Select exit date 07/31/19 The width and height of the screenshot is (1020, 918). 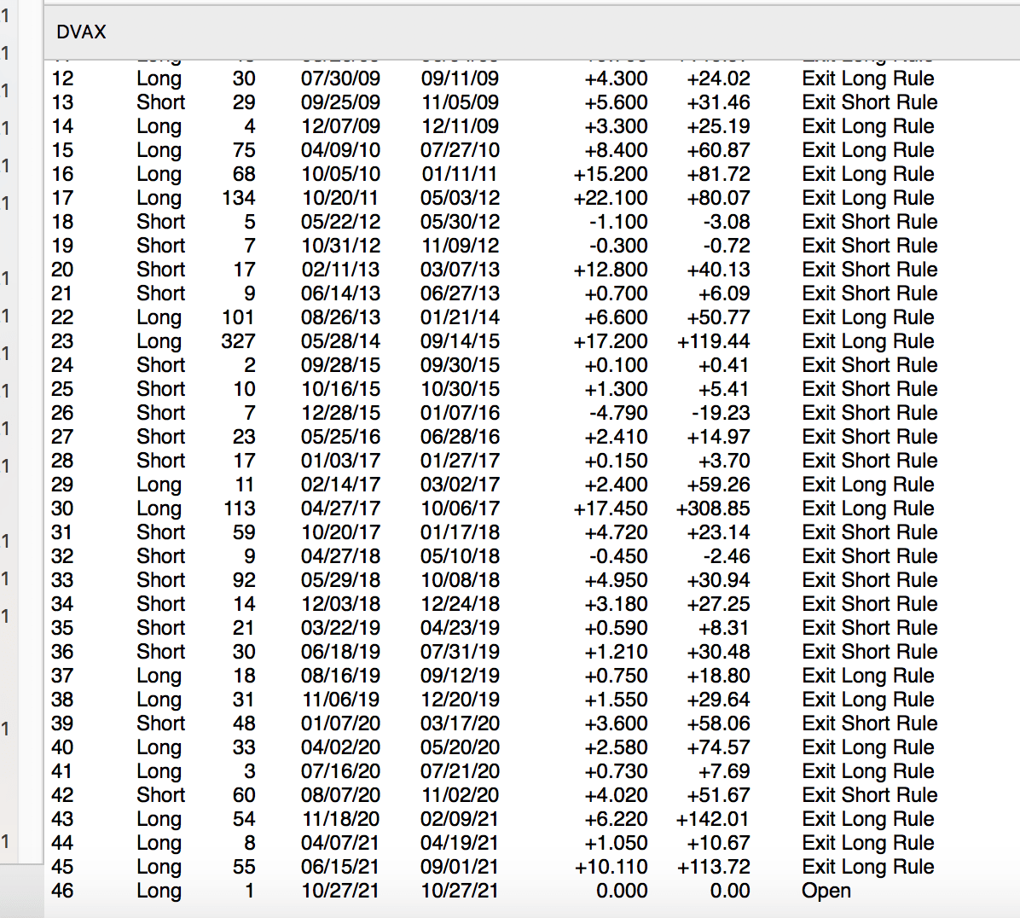click(460, 652)
